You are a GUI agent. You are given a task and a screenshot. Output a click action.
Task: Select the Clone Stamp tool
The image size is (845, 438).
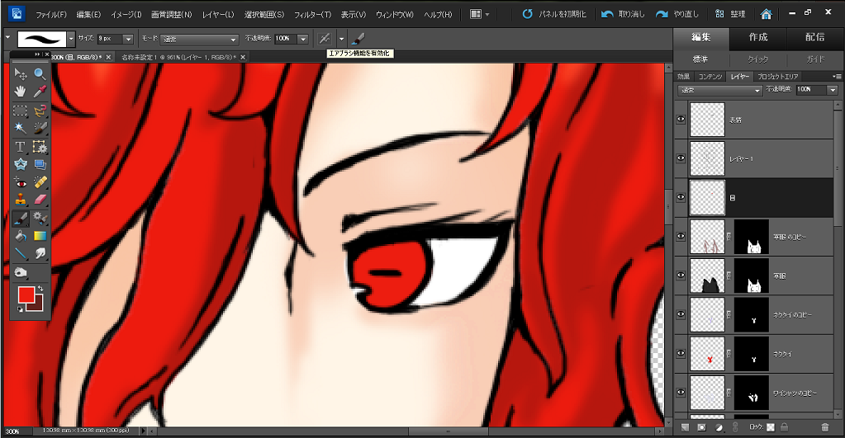click(21, 200)
